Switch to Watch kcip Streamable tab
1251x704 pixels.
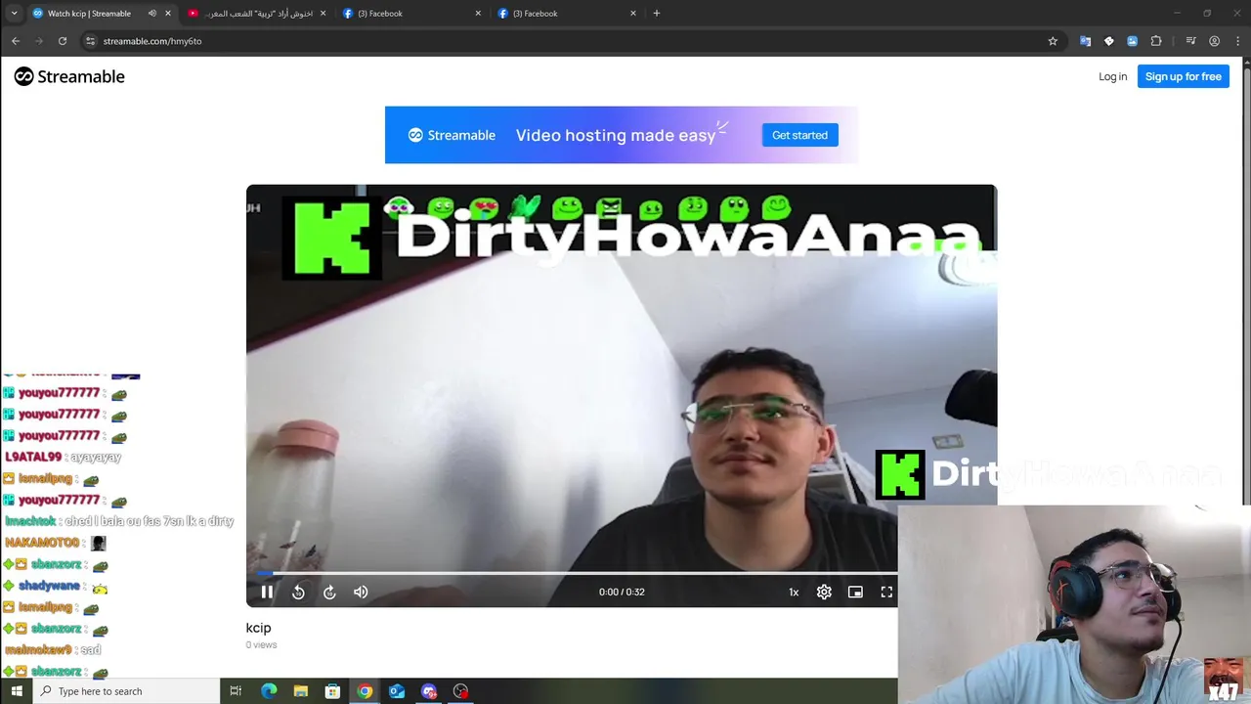(89, 14)
